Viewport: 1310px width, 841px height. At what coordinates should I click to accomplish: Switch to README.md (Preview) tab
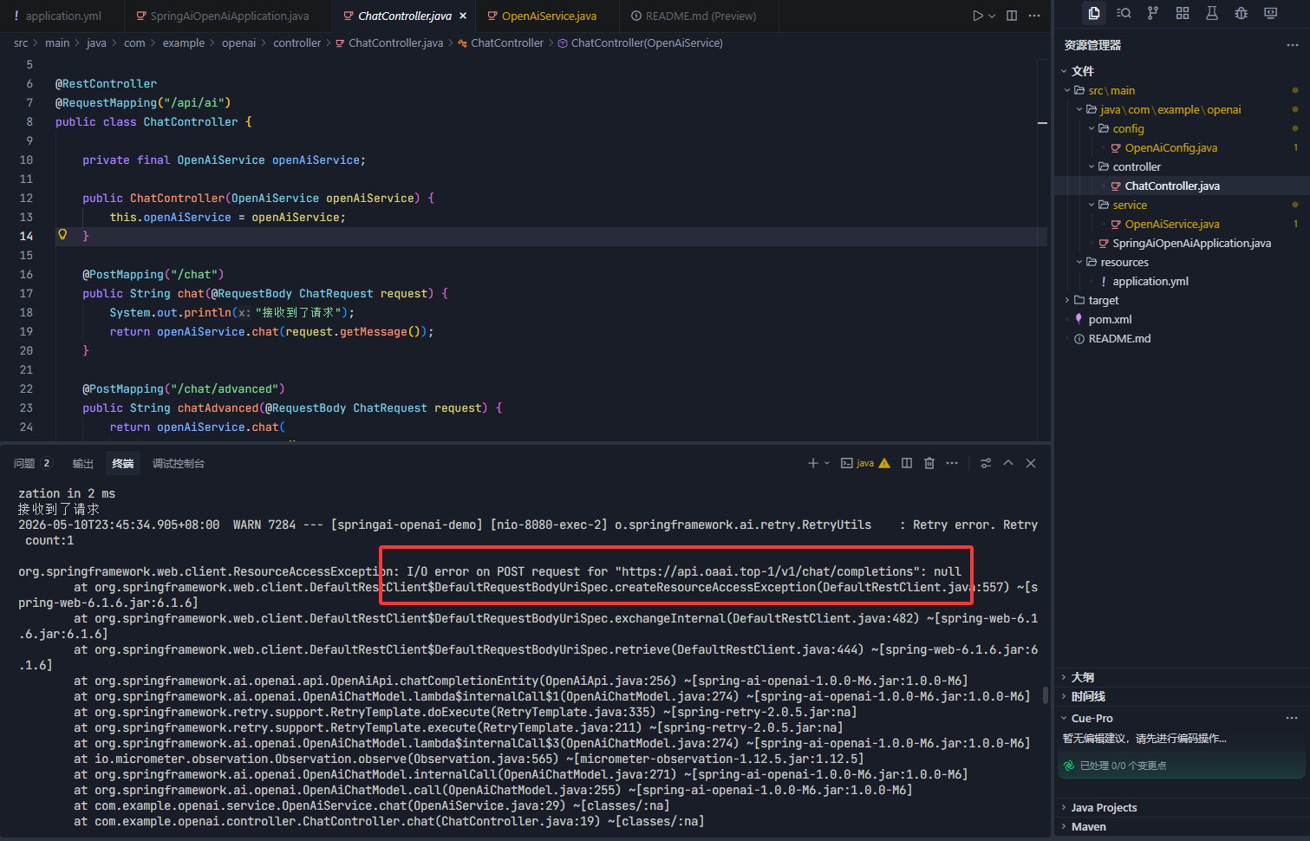pos(700,16)
